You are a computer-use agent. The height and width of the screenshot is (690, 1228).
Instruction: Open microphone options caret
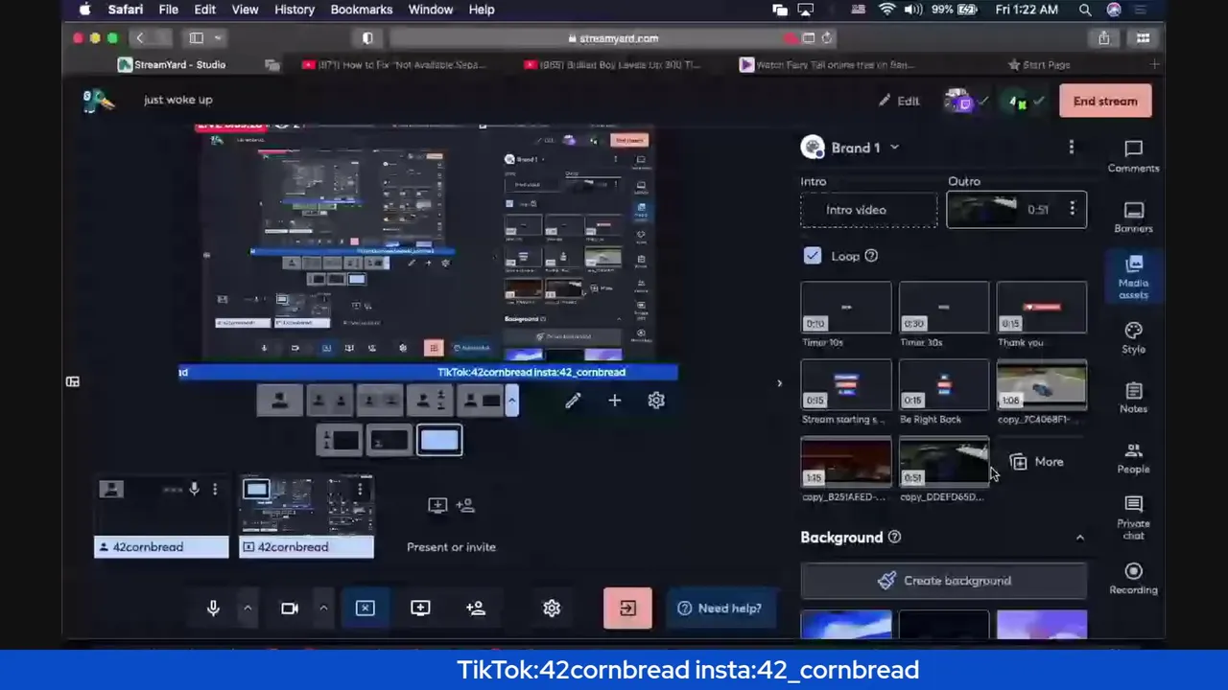pos(248,608)
